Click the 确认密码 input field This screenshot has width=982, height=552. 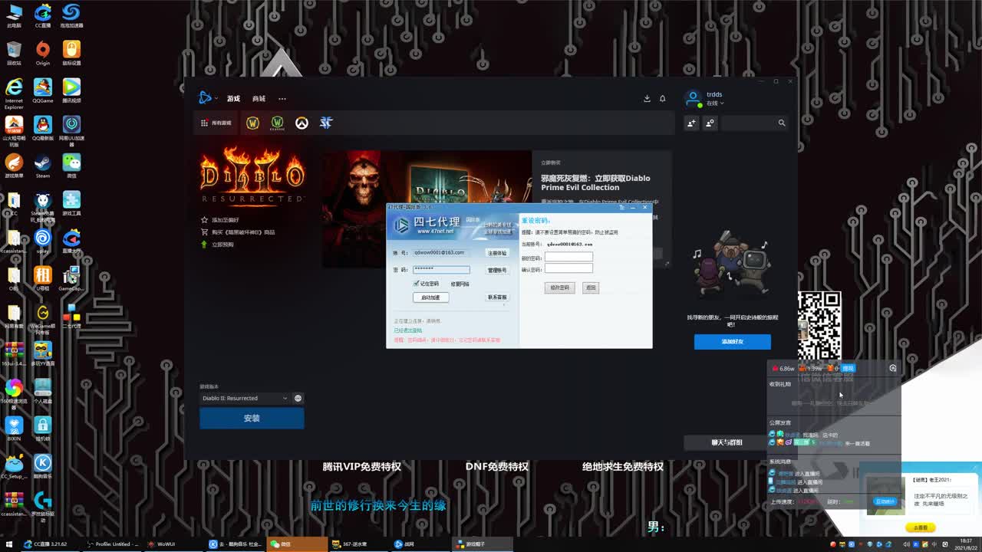pyautogui.click(x=568, y=269)
